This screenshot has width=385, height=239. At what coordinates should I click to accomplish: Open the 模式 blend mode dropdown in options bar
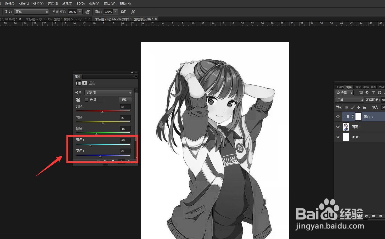click(31, 12)
